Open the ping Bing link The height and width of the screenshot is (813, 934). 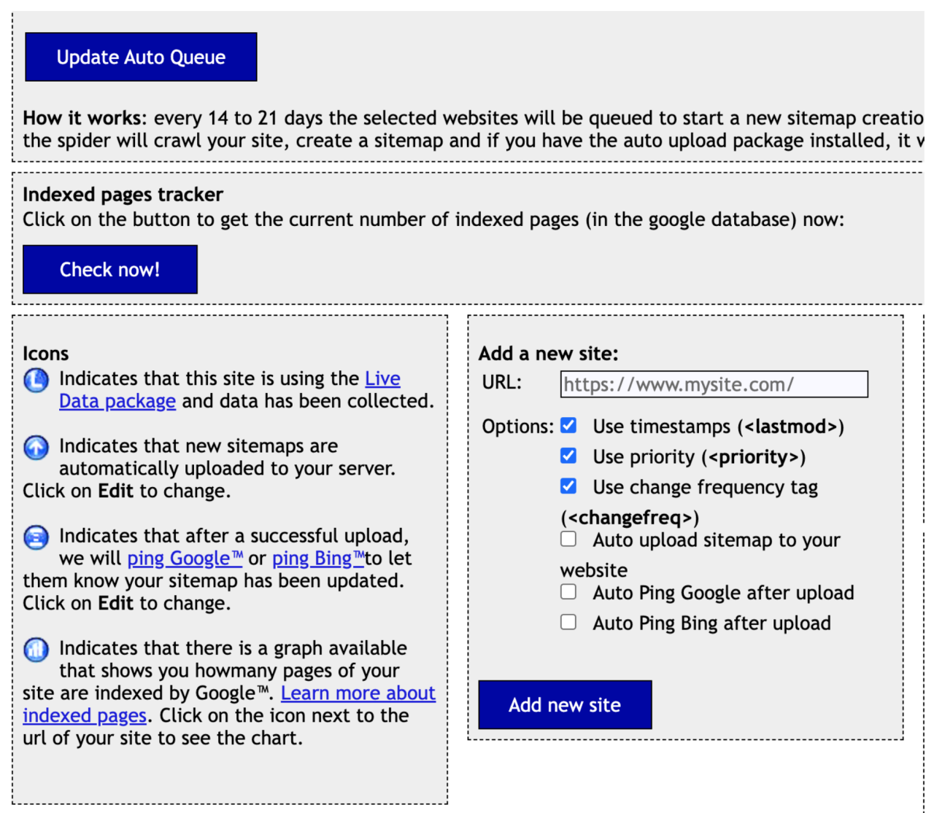(318, 559)
